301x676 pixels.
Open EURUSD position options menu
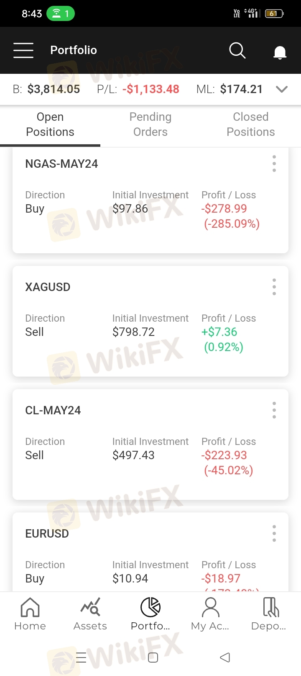tap(274, 533)
